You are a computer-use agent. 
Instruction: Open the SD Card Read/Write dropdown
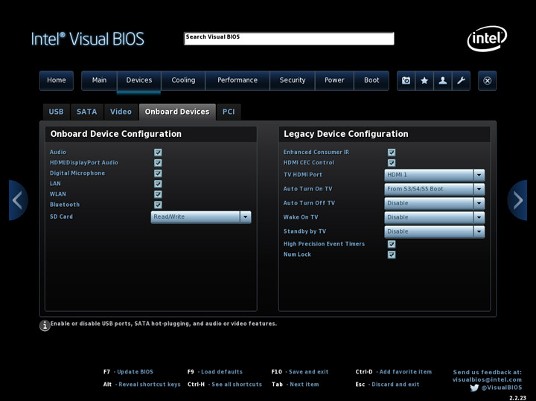(x=201, y=217)
